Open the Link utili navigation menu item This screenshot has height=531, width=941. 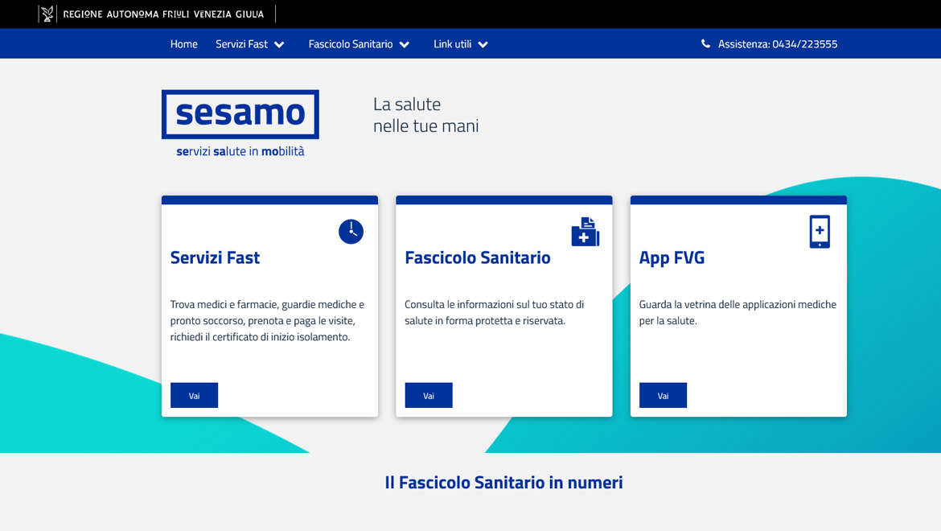pyautogui.click(x=453, y=43)
